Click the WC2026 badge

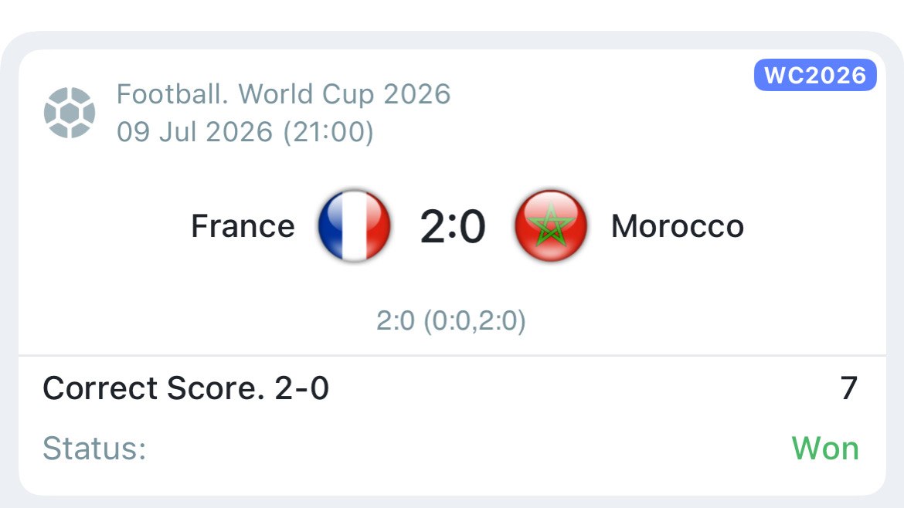pos(815,75)
